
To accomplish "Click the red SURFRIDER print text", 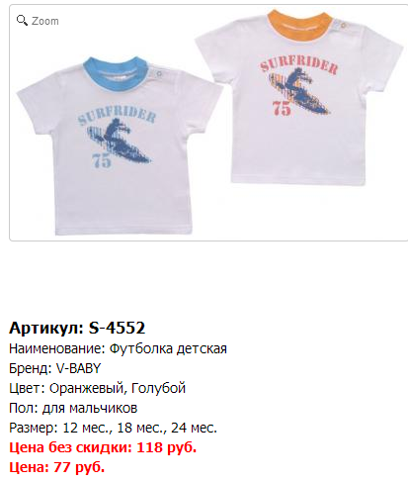I will point(299,65).
